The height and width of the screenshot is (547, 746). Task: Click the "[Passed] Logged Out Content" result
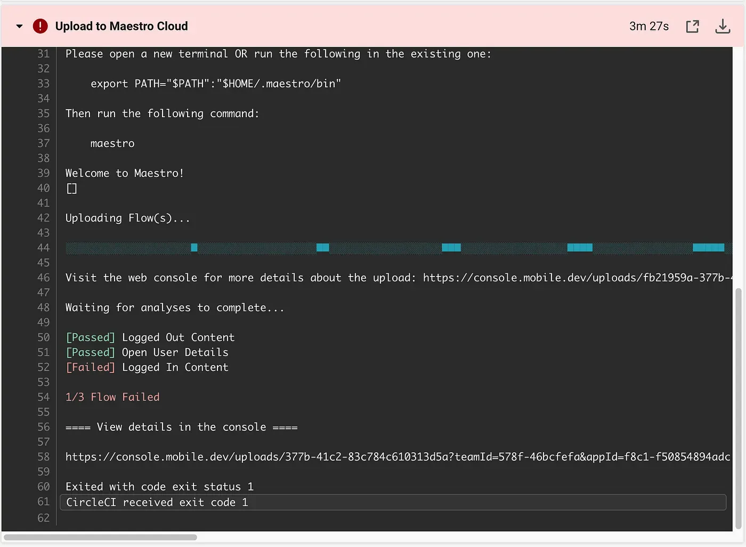tap(150, 338)
